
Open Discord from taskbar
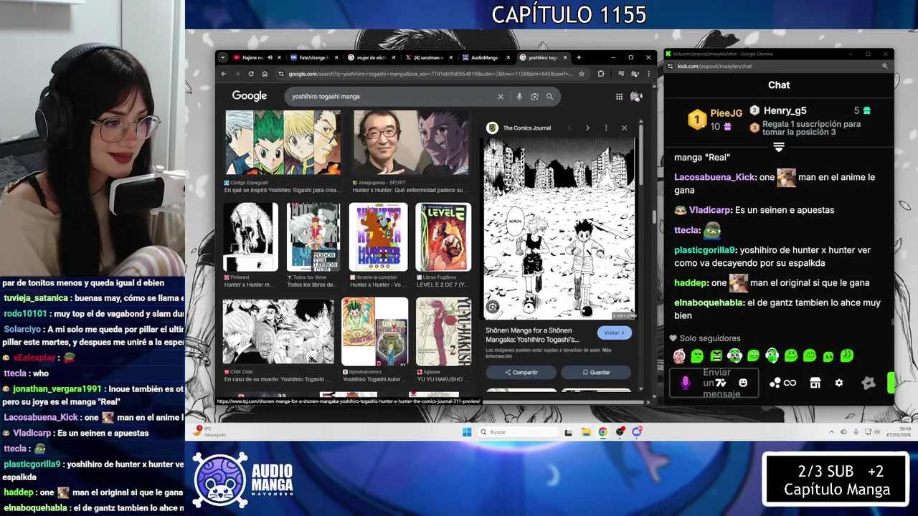[637, 432]
